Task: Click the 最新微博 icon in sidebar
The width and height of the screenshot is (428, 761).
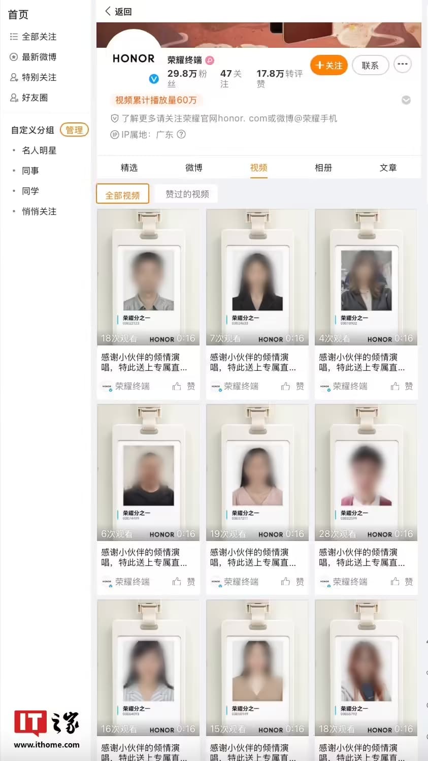Action: 14,57
